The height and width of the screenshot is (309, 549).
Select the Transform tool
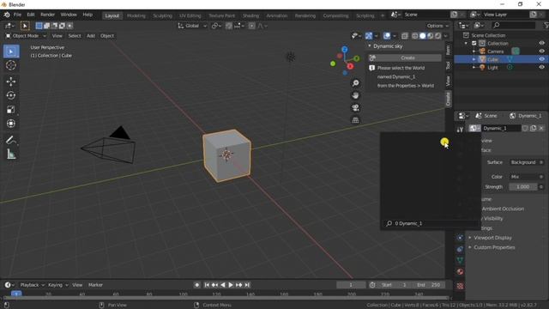[11, 124]
